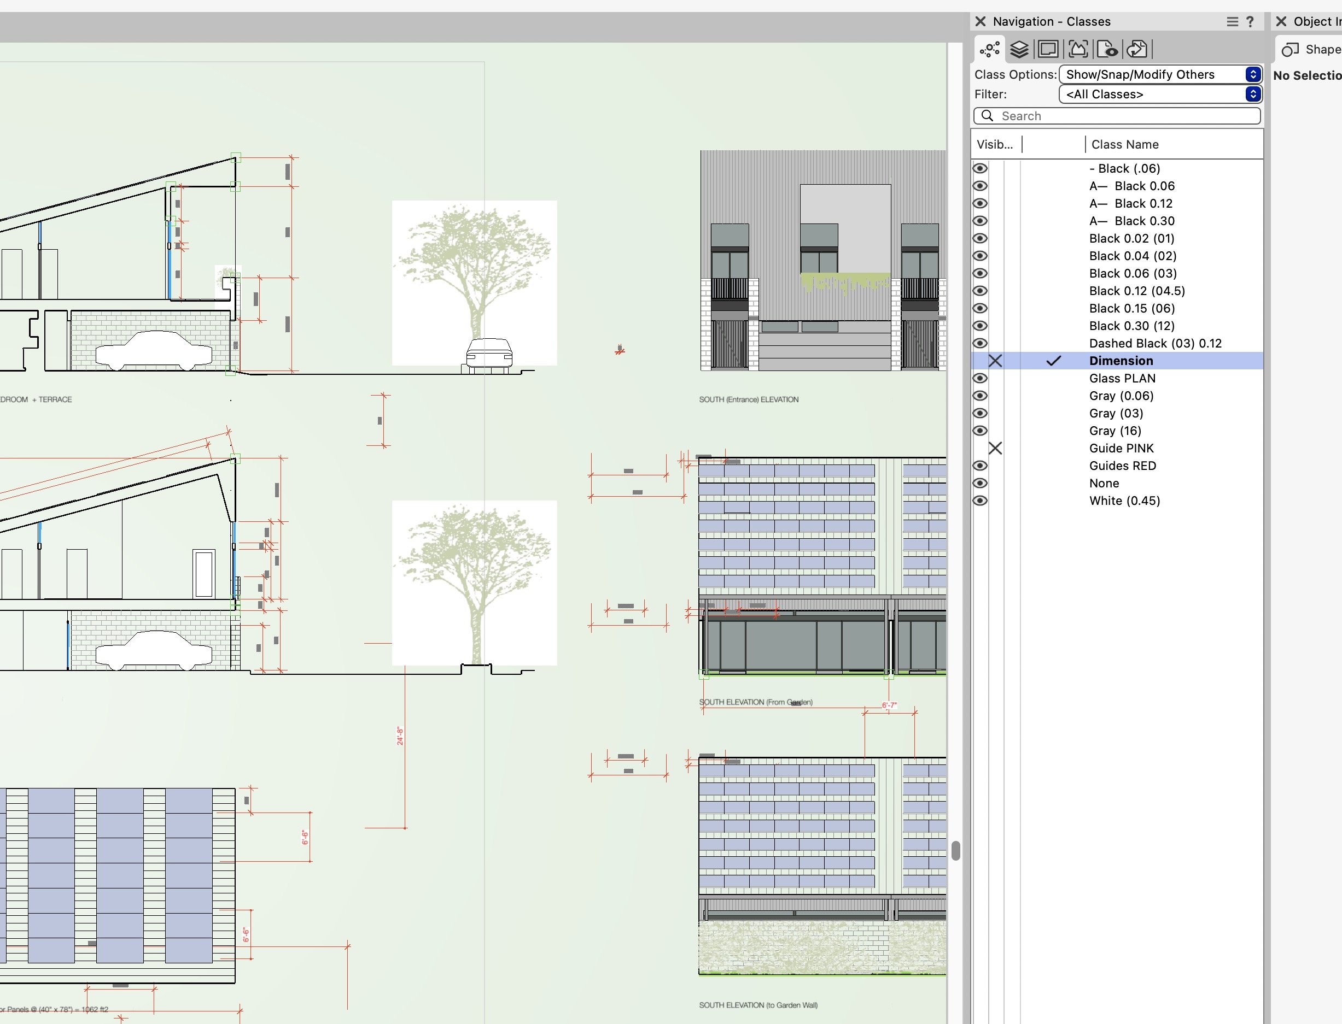Click the Class Name column header
Screen dimensions: 1342x1024
1124,144
